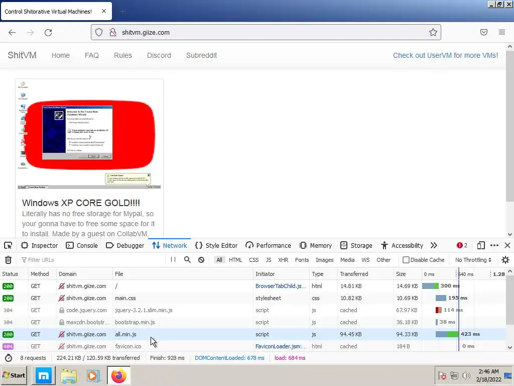Viewport: 514px width, 386px height.
Task: Open the Memory tab
Action: click(x=316, y=245)
